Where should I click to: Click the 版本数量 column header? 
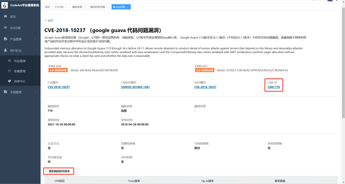coord(280,181)
